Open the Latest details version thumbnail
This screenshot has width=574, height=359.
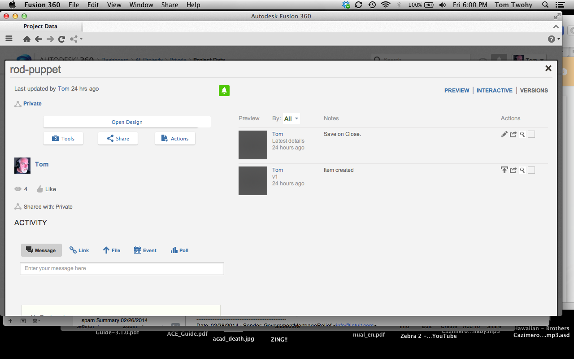coord(253,145)
